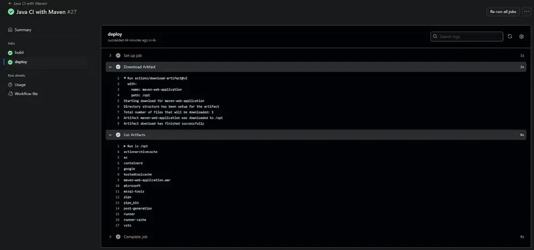Open the Workflow file page
Viewport: 534px width, 250px height.
coord(26,93)
